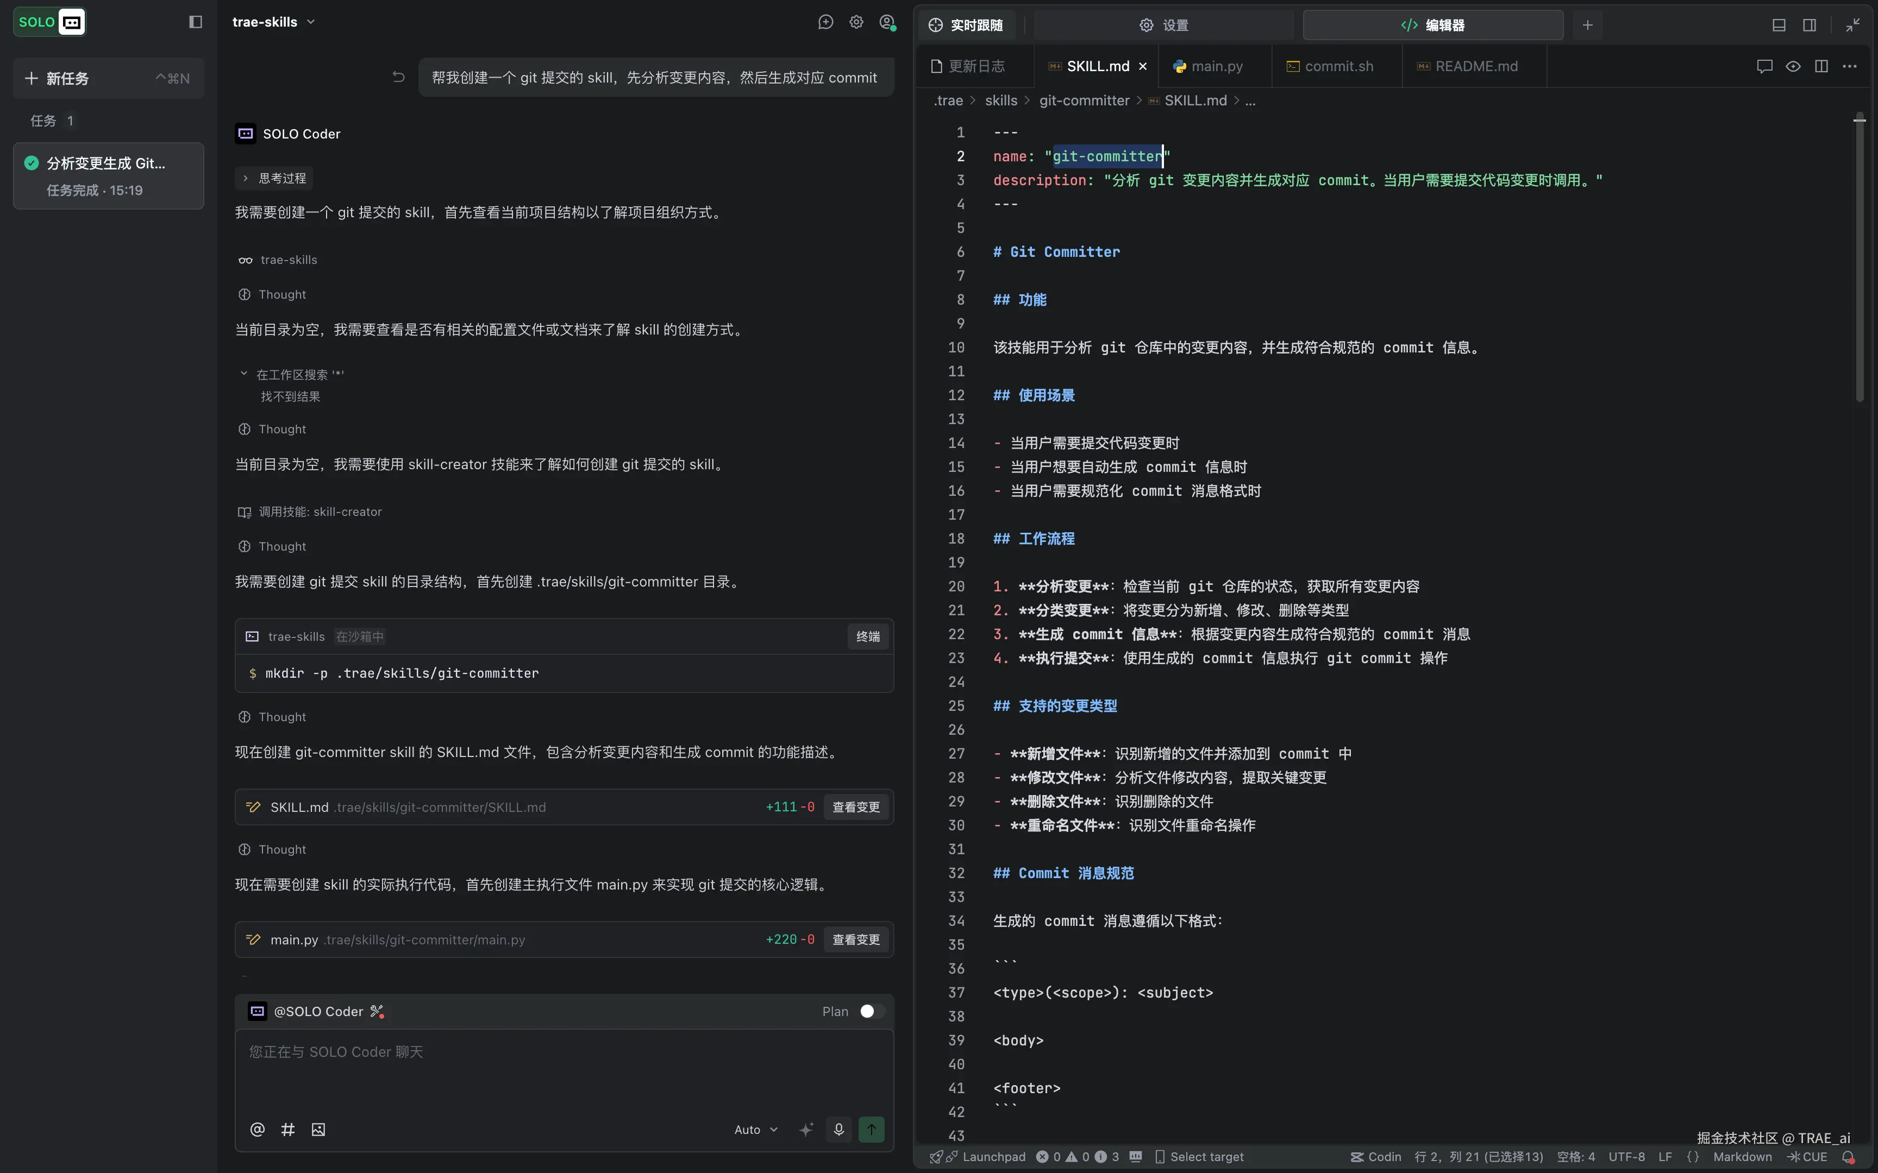Click the sparkle prompt enhance icon
Image resolution: width=1878 pixels, height=1173 pixels.
807,1130
